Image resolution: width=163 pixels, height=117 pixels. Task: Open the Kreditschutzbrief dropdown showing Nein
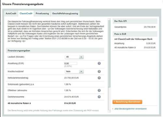point(74,72)
